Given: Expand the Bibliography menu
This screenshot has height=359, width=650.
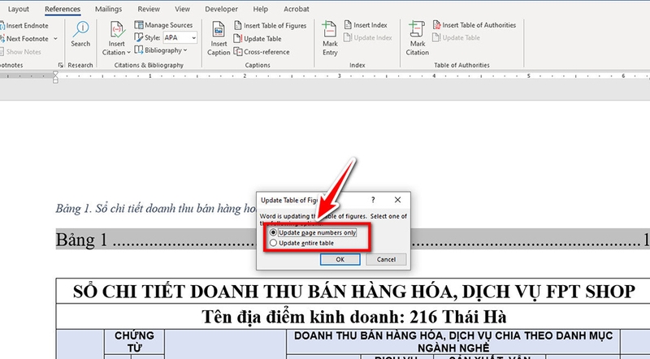Looking at the screenshot, I should click(x=161, y=50).
